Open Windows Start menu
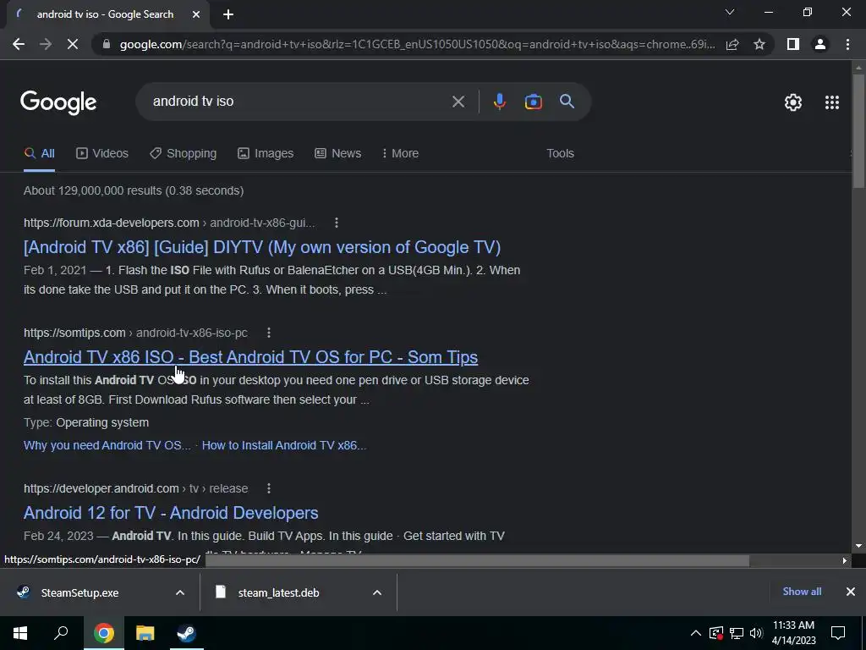The image size is (866, 650). click(x=20, y=633)
